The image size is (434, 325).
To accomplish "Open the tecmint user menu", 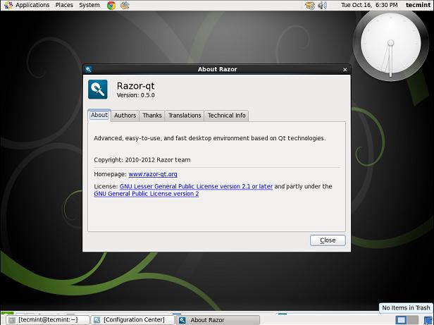I will [x=418, y=5].
